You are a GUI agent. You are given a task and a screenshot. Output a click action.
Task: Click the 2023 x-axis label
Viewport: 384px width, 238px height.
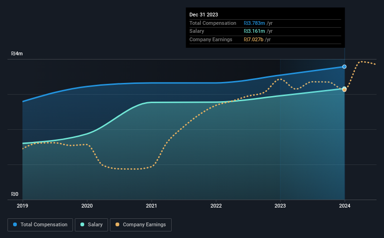(280, 206)
